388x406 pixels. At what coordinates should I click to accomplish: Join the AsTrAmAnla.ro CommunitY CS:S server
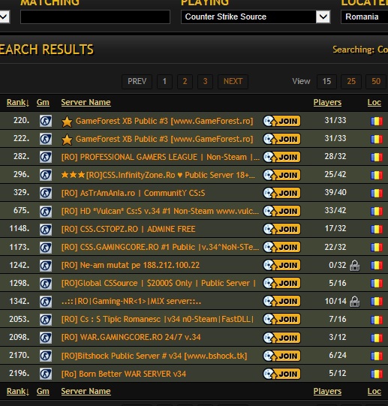click(281, 193)
